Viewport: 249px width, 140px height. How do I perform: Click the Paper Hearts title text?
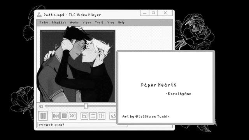click(x=159, y=85)
